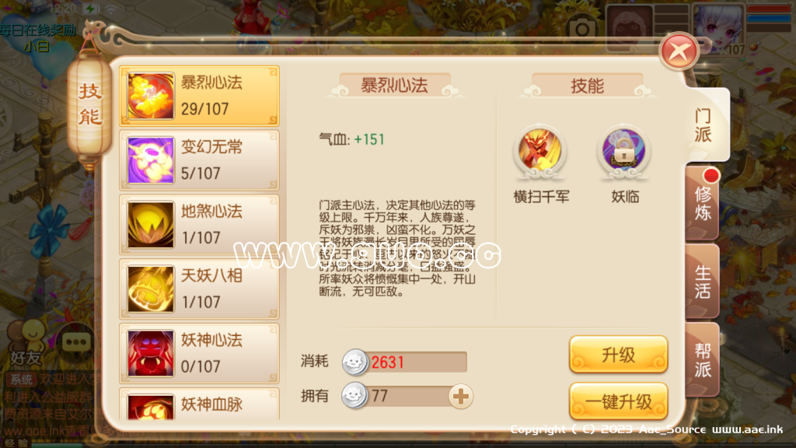Screen dimensions: 796x448
Task: Pick the 天妖八相 skill entry
Action: (x=200, y=289)
